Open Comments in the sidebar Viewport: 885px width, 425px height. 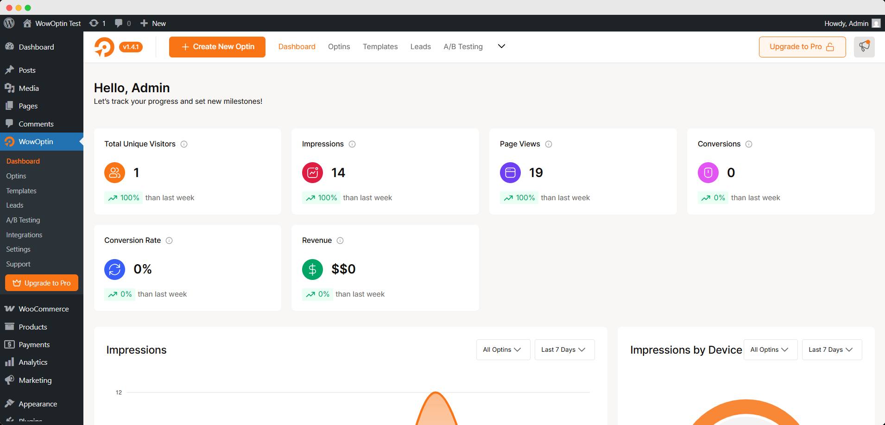point(42,124)
